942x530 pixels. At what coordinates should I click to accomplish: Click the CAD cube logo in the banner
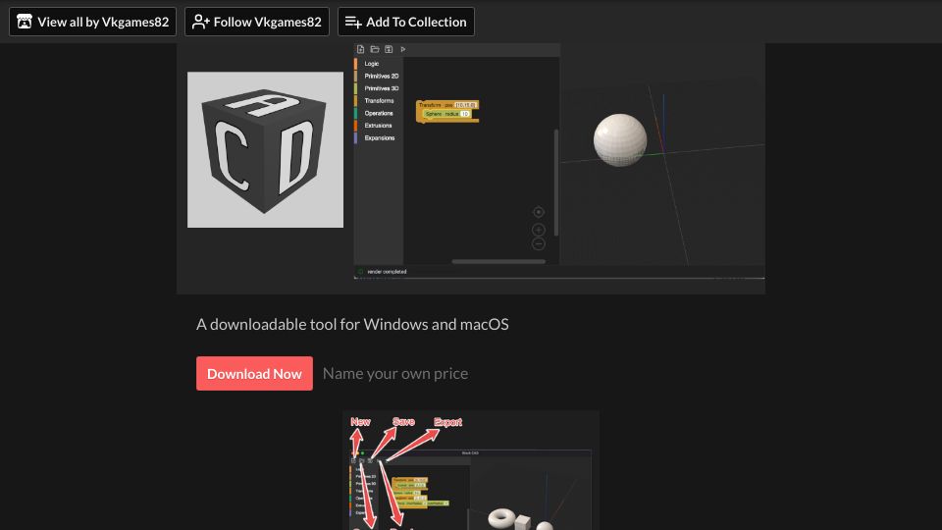[266, 149]
